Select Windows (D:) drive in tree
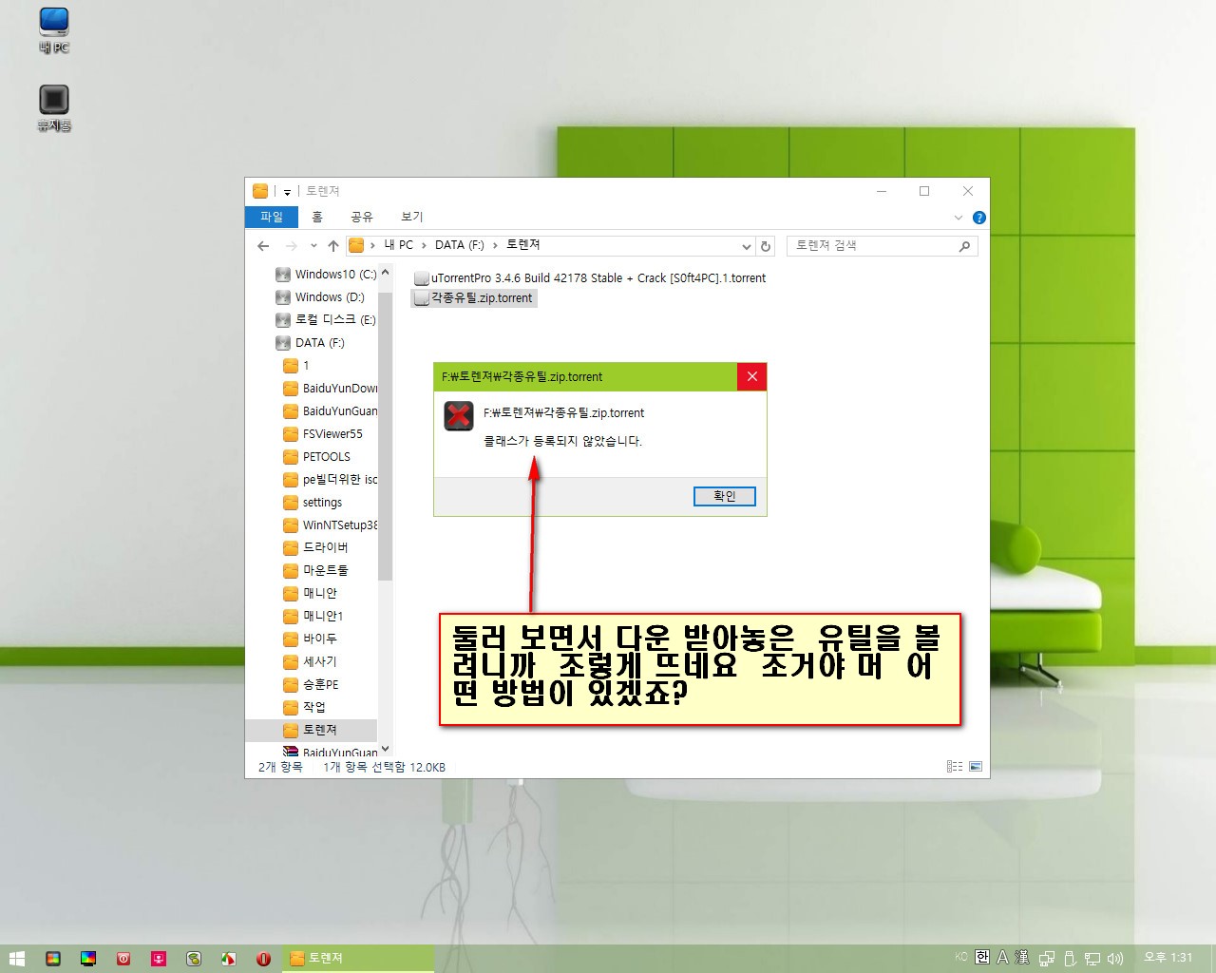 point(320,297)
